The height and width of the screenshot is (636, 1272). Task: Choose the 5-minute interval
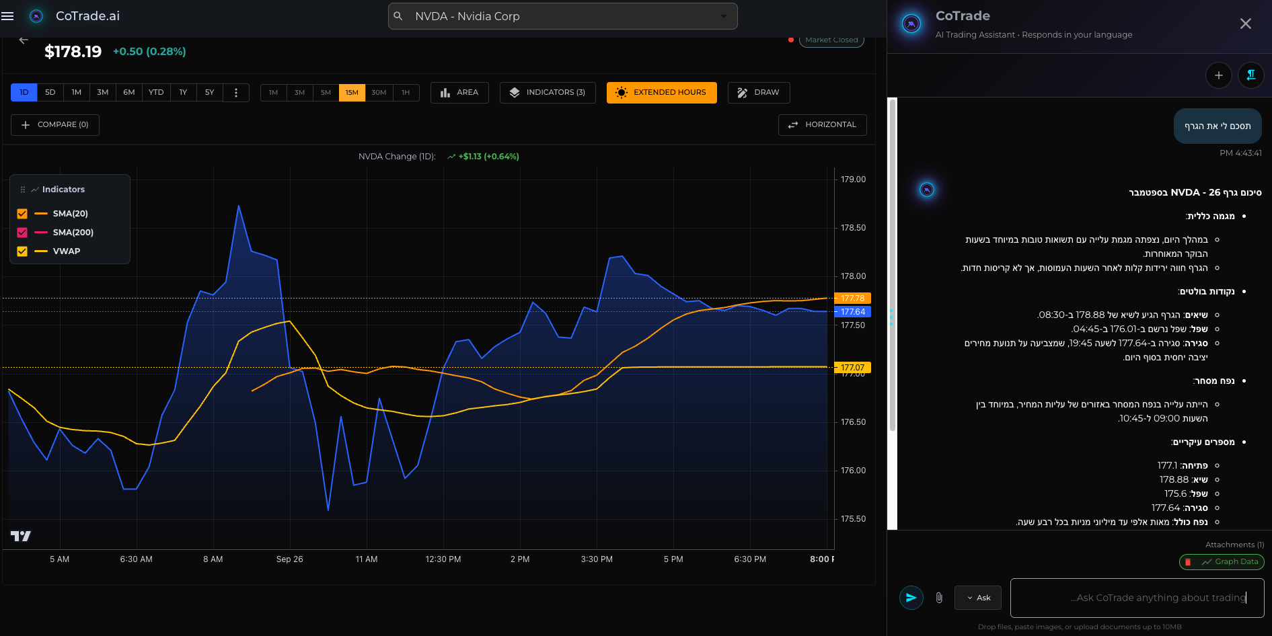tap(326, 93)
